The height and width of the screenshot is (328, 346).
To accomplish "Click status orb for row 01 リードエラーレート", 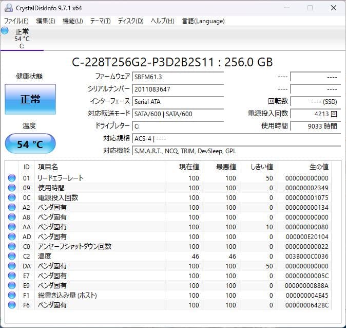I will [x=12, y=178].
